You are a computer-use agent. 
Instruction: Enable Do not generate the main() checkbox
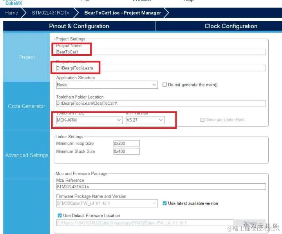point(164,85)
